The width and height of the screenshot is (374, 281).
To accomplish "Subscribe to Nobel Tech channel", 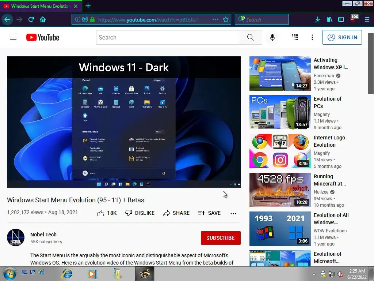I will [221, 238].
